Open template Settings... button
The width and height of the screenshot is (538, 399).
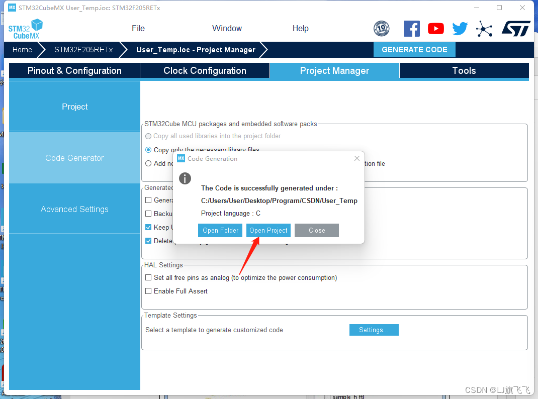(374, 330)
